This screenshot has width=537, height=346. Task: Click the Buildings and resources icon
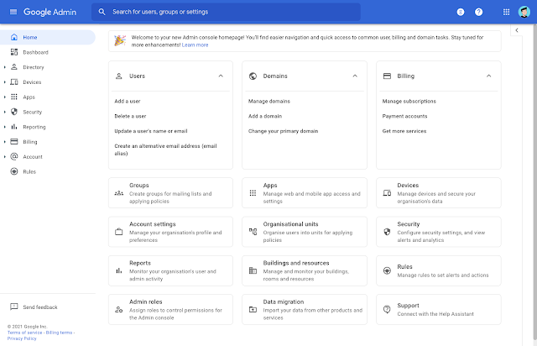(253, 270)
